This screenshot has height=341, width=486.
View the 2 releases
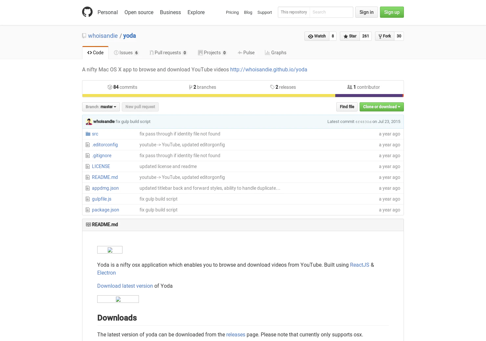point(283,87)
